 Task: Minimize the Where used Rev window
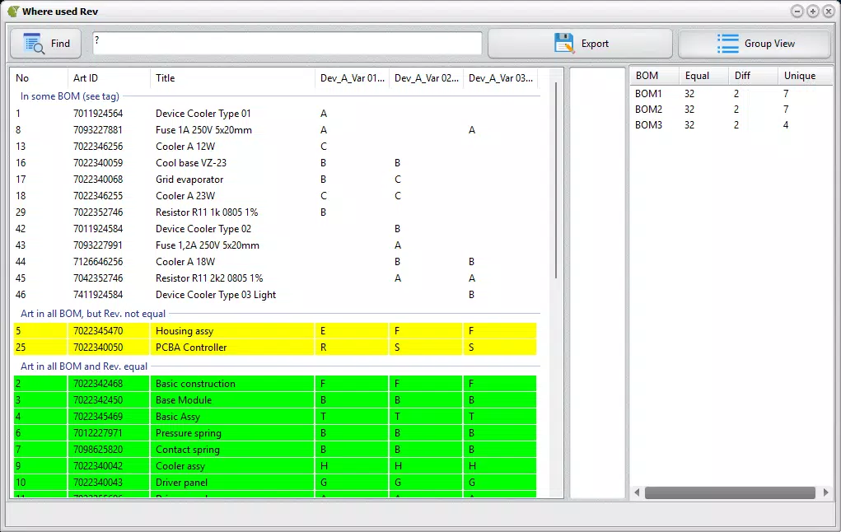pyautogui.click(x=797, y=12)
